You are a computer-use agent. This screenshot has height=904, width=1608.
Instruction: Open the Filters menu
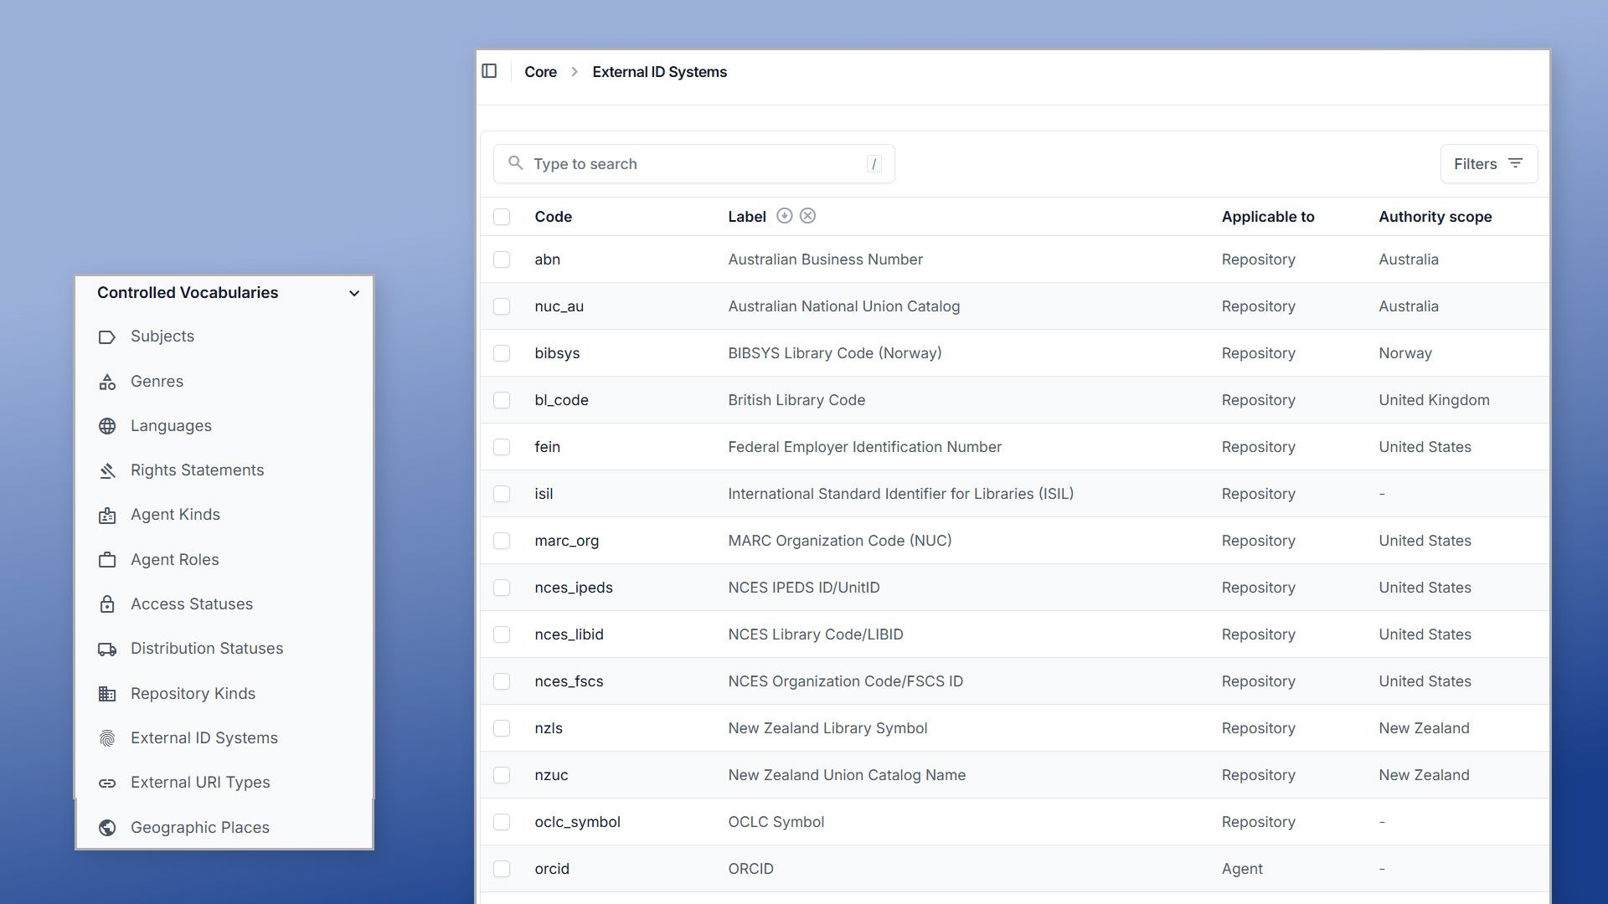(1488, 164)
